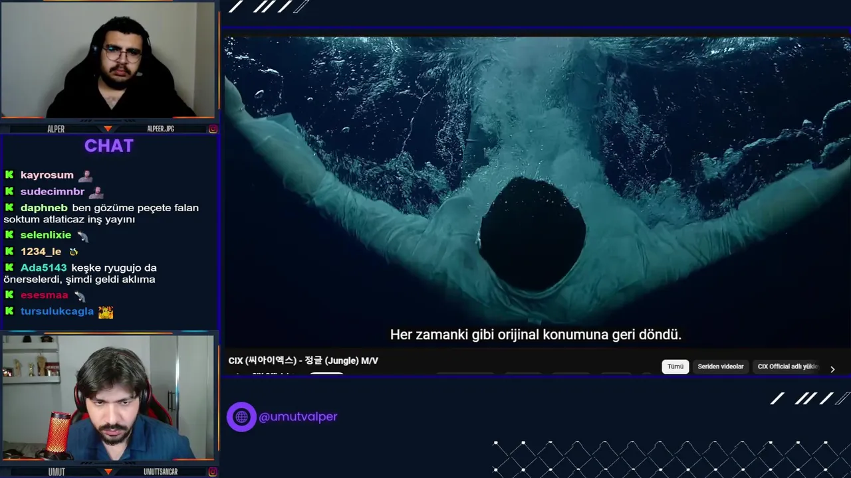Click the Kick badge beside 1234_le
The height and width of the screenshot is (478, 851).
9,252
